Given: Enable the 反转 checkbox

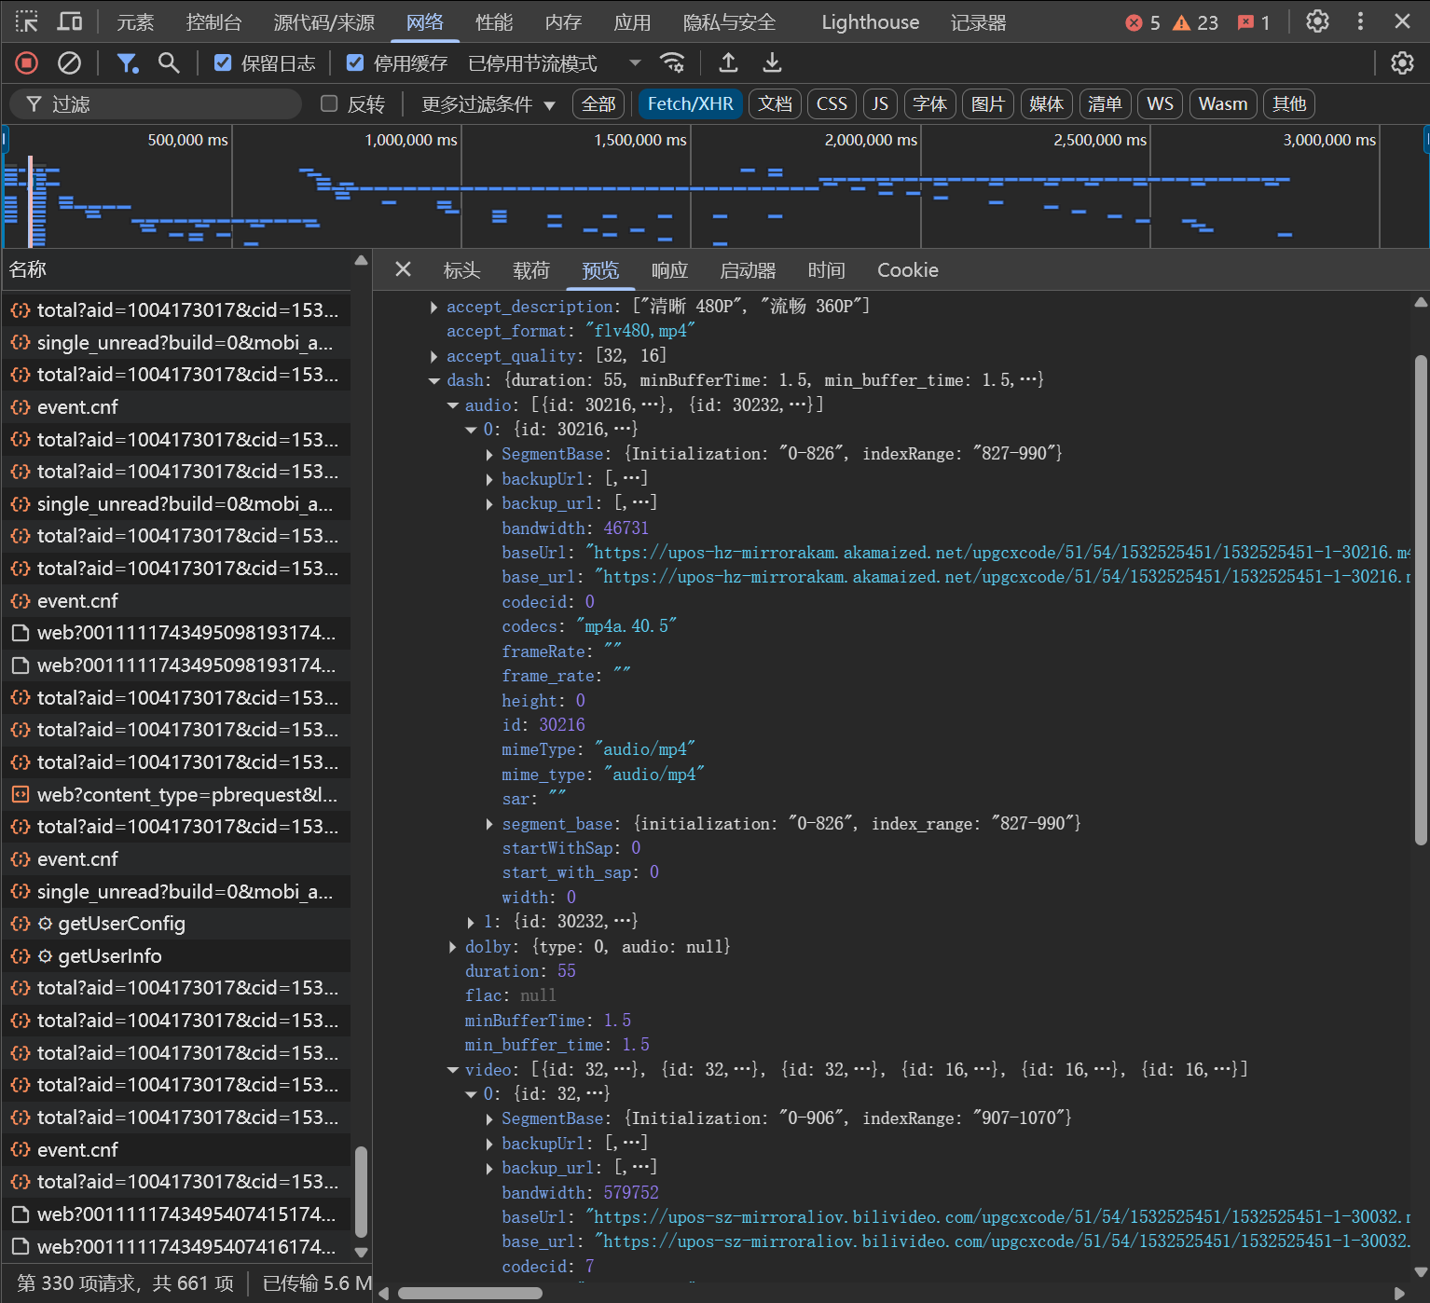Looking at the screenshot, I should pyautogui.click(x=329, y=104).
